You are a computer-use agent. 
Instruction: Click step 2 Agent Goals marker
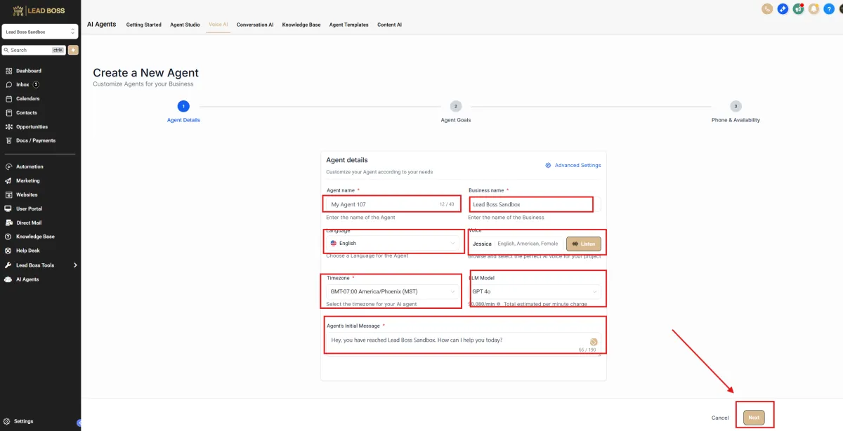tap(456, 107)
